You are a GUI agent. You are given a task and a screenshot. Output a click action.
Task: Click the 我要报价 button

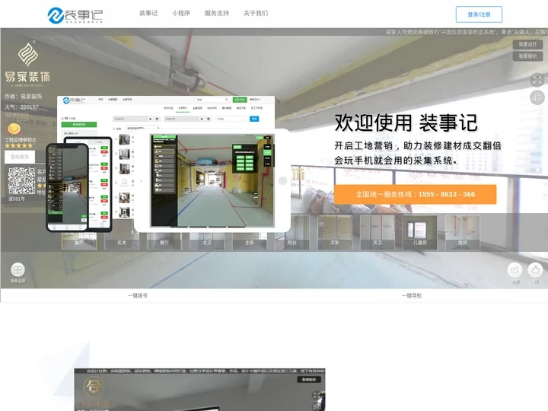coord(527,56)
